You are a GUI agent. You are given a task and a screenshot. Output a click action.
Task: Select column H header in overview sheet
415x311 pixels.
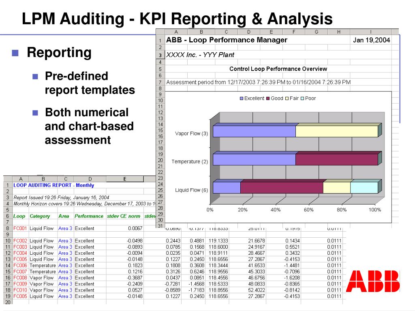point(339,32)
